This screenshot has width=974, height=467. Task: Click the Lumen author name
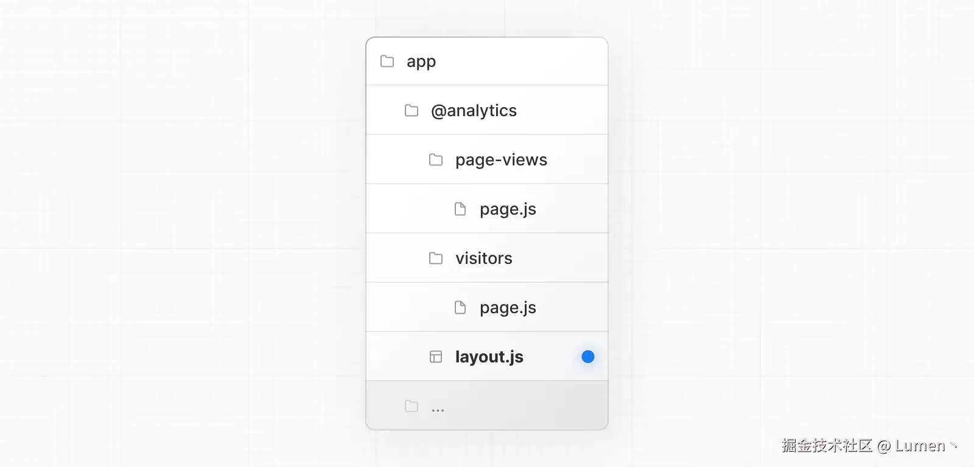[x=920, y=446]
